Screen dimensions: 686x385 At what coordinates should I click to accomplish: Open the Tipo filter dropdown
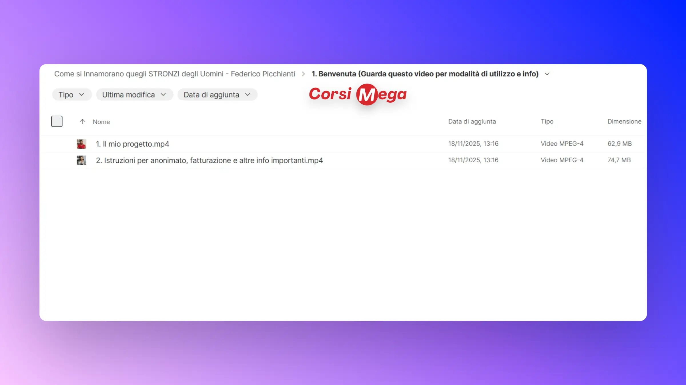pyautogui.click(x=71, y=95)
